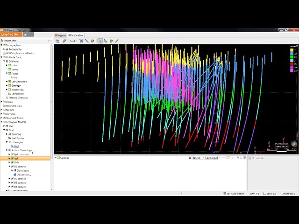Select the arrow select tool
This screenshot has height=224, width=299.
[x=100, y=41]
